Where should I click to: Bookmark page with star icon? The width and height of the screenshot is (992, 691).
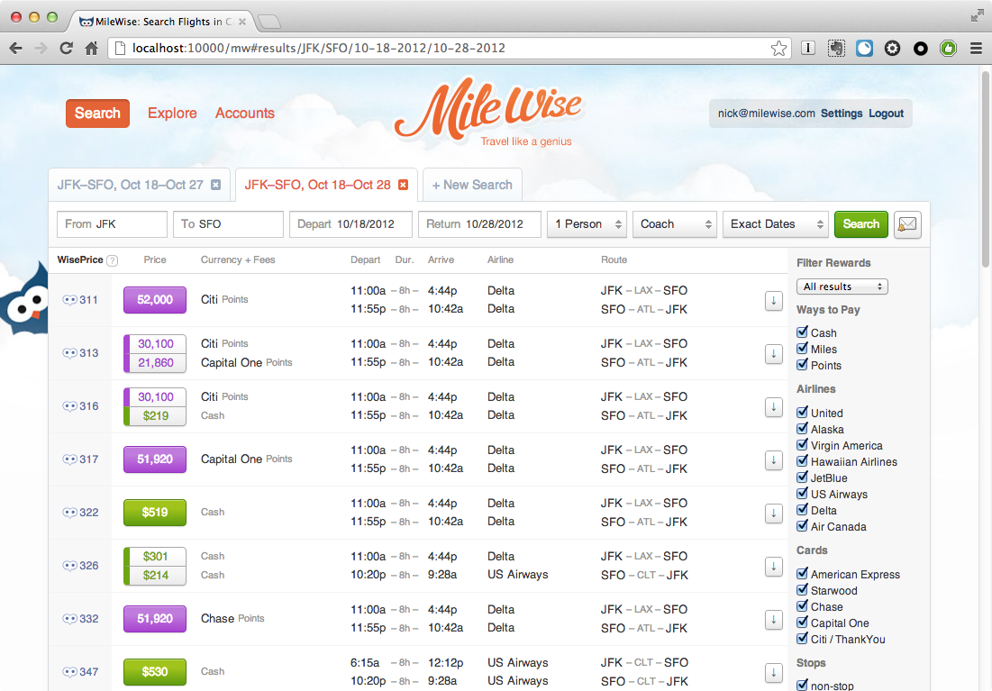[x=778, y=48]
